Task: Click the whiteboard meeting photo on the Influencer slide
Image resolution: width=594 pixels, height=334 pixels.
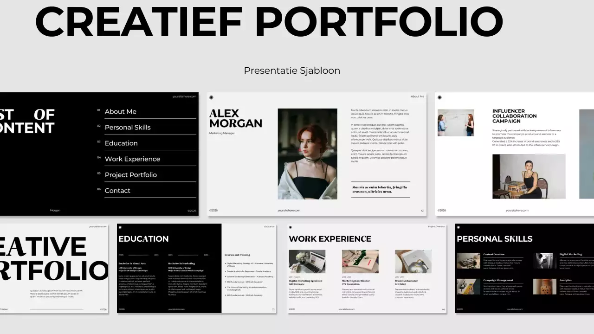Action: coord(456,122)
